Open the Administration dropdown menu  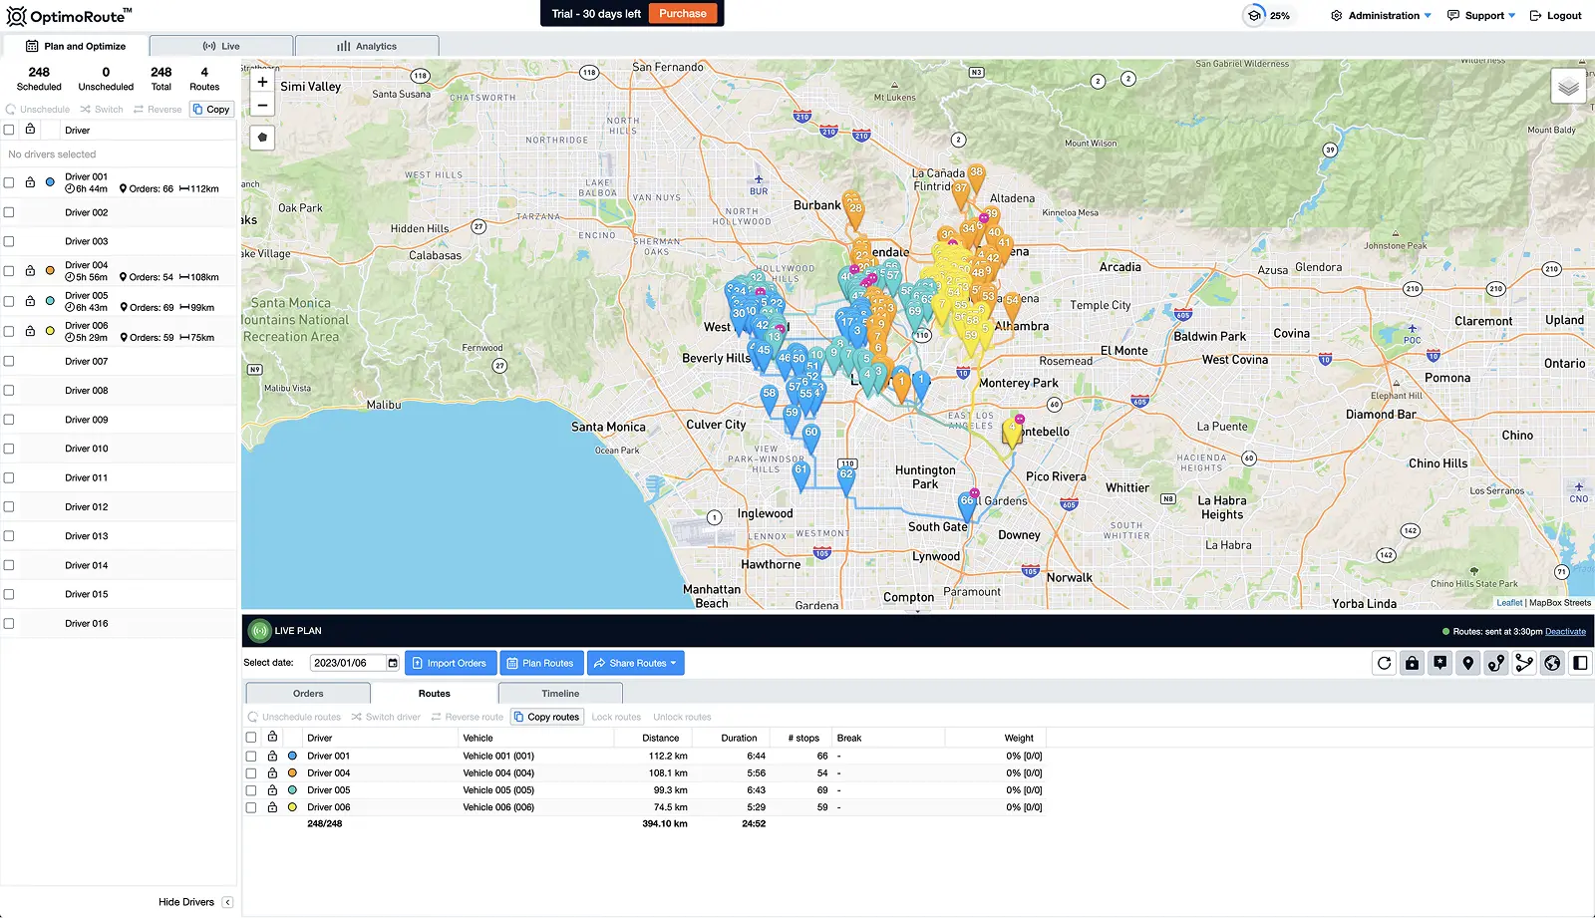1381,15
